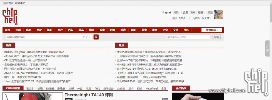The width and height of the screenshot is (272, 100).
Task: Open the 评测 nav tab
Action: [x=18, y=30]
